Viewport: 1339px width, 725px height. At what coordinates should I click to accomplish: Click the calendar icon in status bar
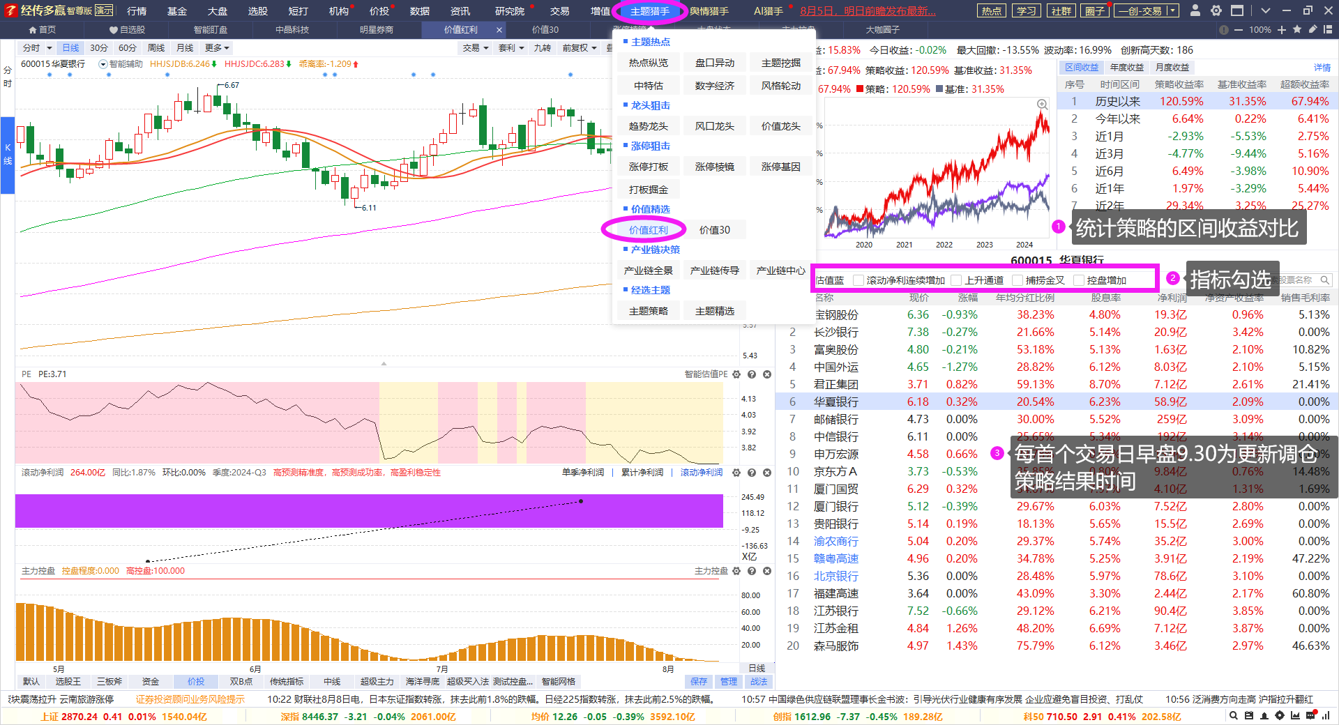pyautogui.click(x=1249, y=716)
